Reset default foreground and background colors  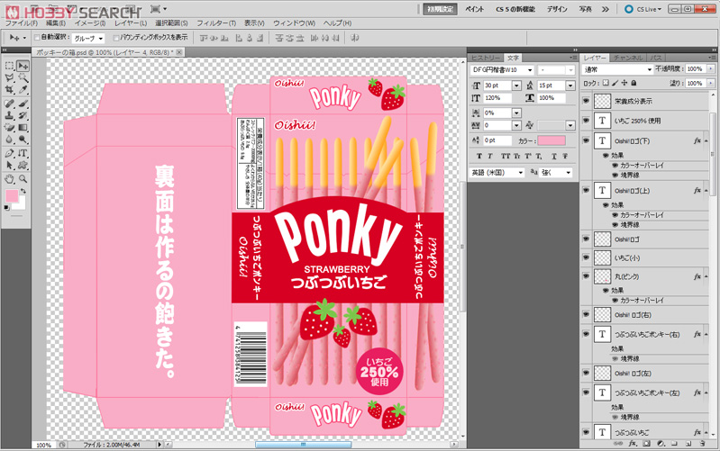[x=6, y=208]
